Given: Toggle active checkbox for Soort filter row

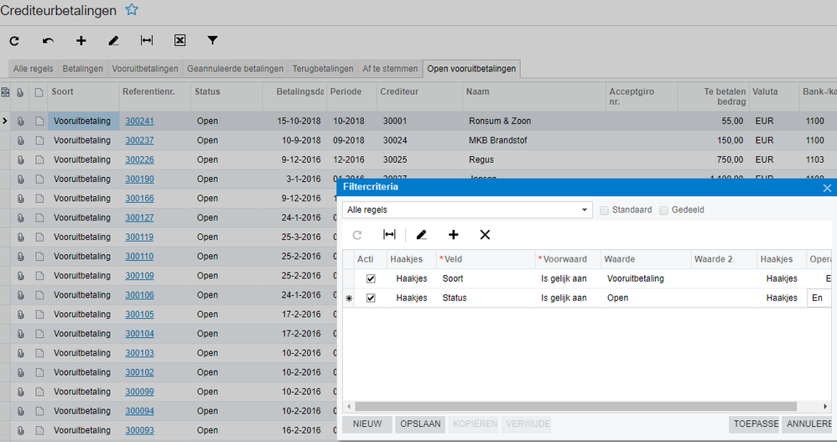Looking at the screenshot, I should click(371, 278).
